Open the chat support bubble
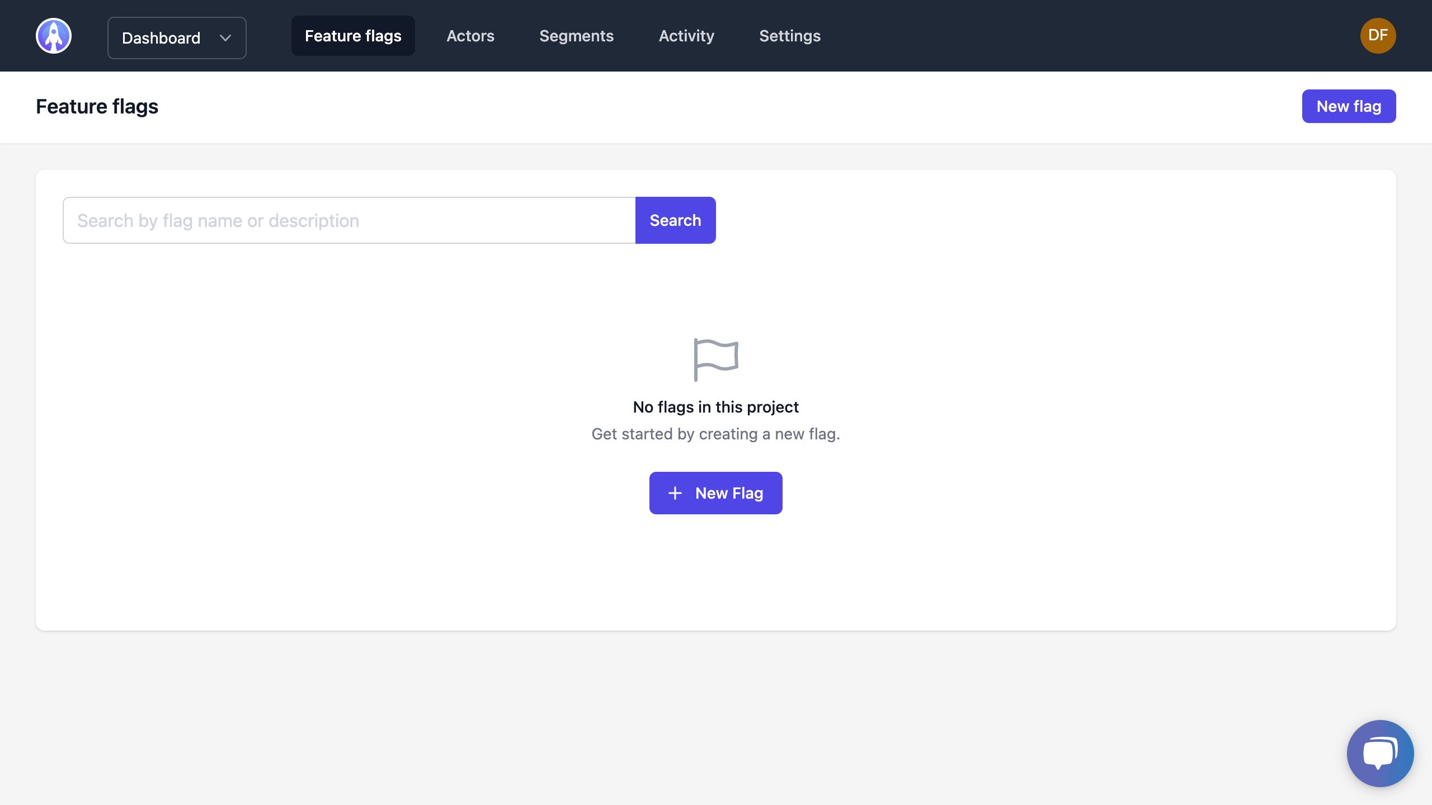Image resolution: width=1432 pixels, height=805 pixels. 1380,753
